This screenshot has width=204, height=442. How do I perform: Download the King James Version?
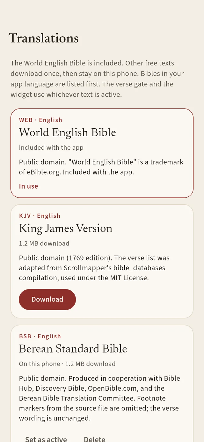47,299
